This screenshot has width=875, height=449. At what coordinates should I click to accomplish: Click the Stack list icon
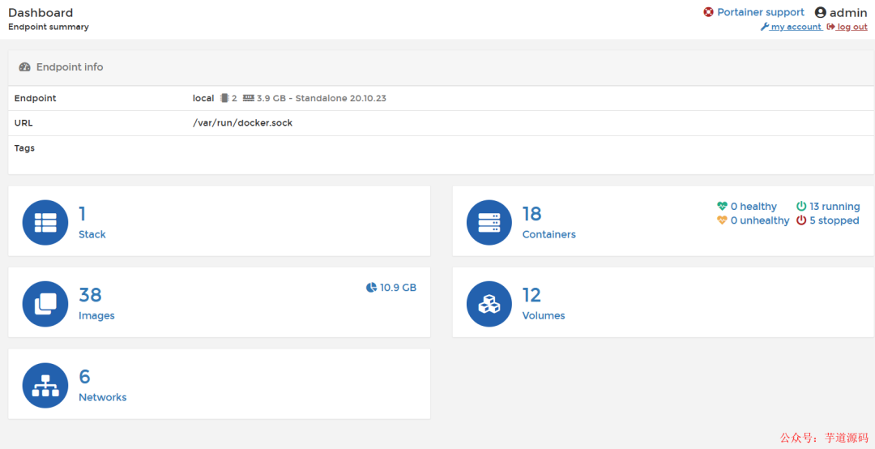45,222
